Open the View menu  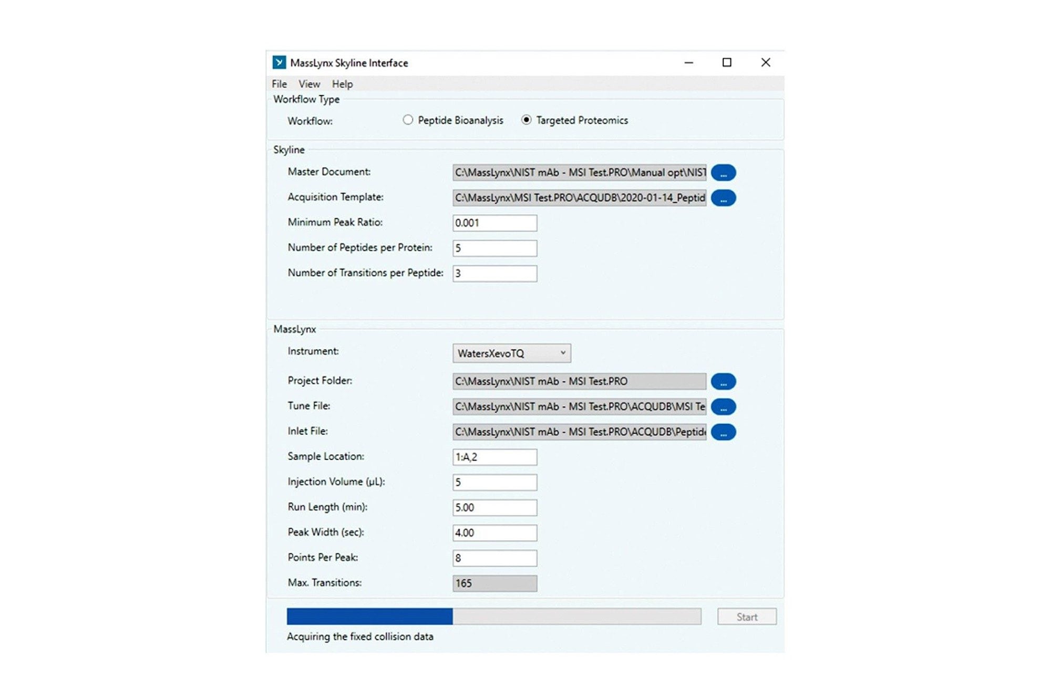coord(309,84)
